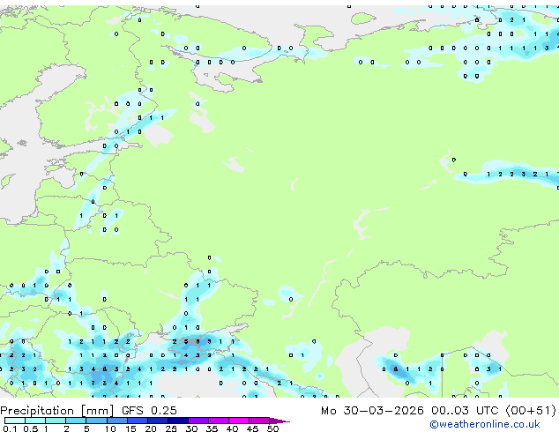Click the 0.1–0.5 mm legend swatch
The image size is (559, 432).
point(15,421)
